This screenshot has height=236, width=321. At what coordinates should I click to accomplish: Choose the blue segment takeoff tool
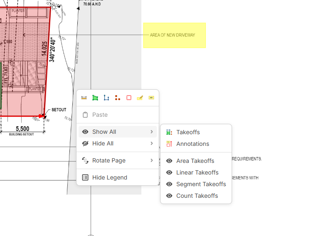pyautogui.click(x=106, y=98)
